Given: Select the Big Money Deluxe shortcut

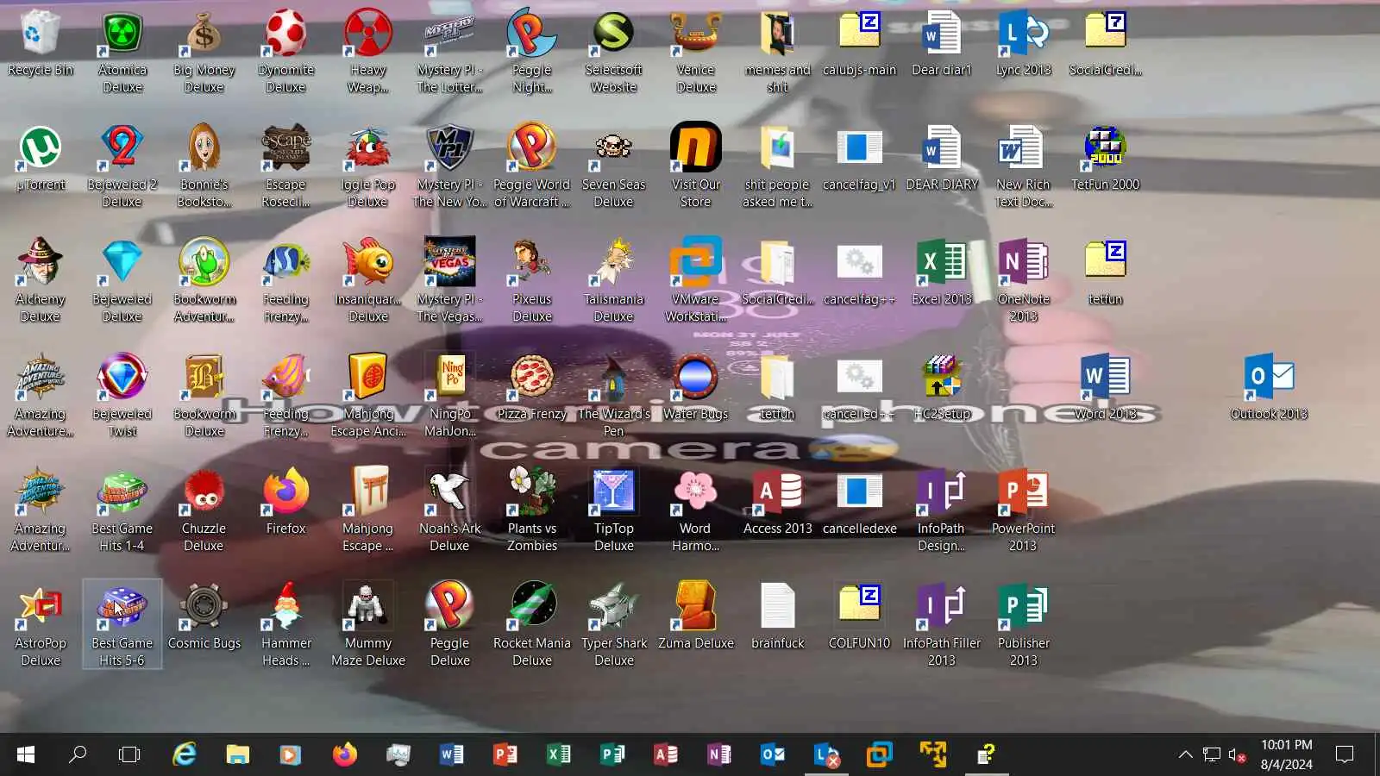Looking at the screenshot, I should (204, 52).
